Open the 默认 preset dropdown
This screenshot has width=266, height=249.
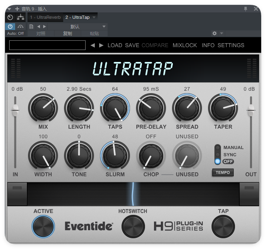pyautogui.click(x=77, y=27)
